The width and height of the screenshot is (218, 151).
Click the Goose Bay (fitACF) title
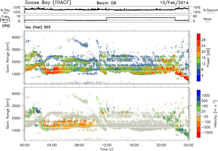[x=48, y=2]
